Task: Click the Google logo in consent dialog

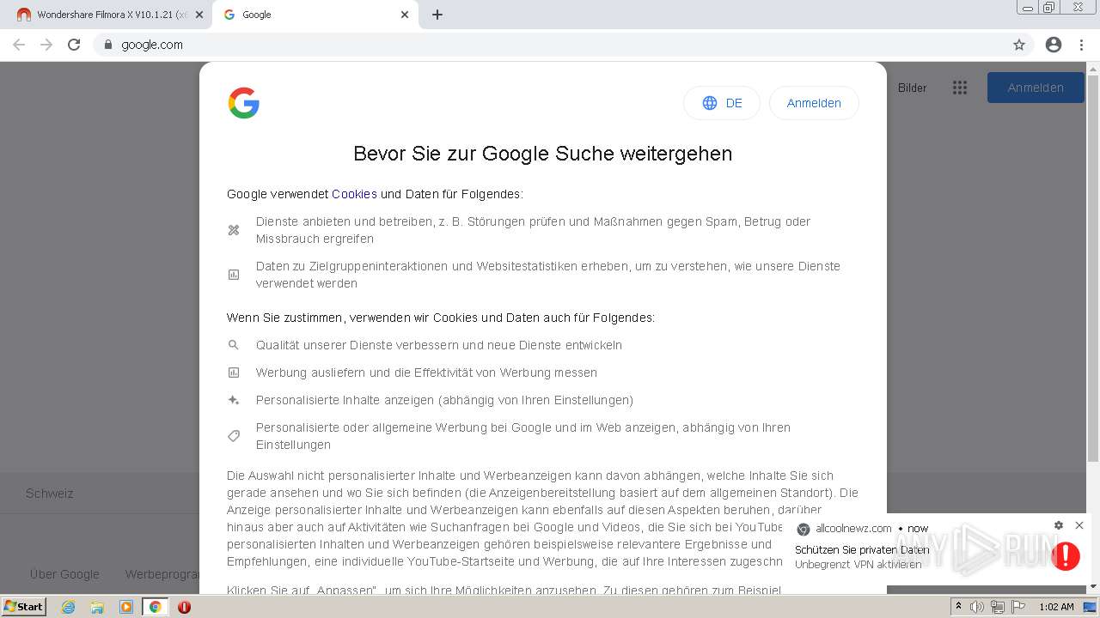Action: (244, 103)
